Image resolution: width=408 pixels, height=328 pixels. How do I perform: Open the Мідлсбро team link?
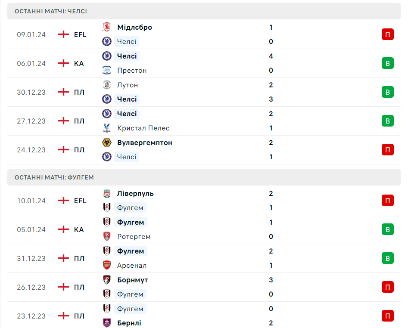(134, 27)
